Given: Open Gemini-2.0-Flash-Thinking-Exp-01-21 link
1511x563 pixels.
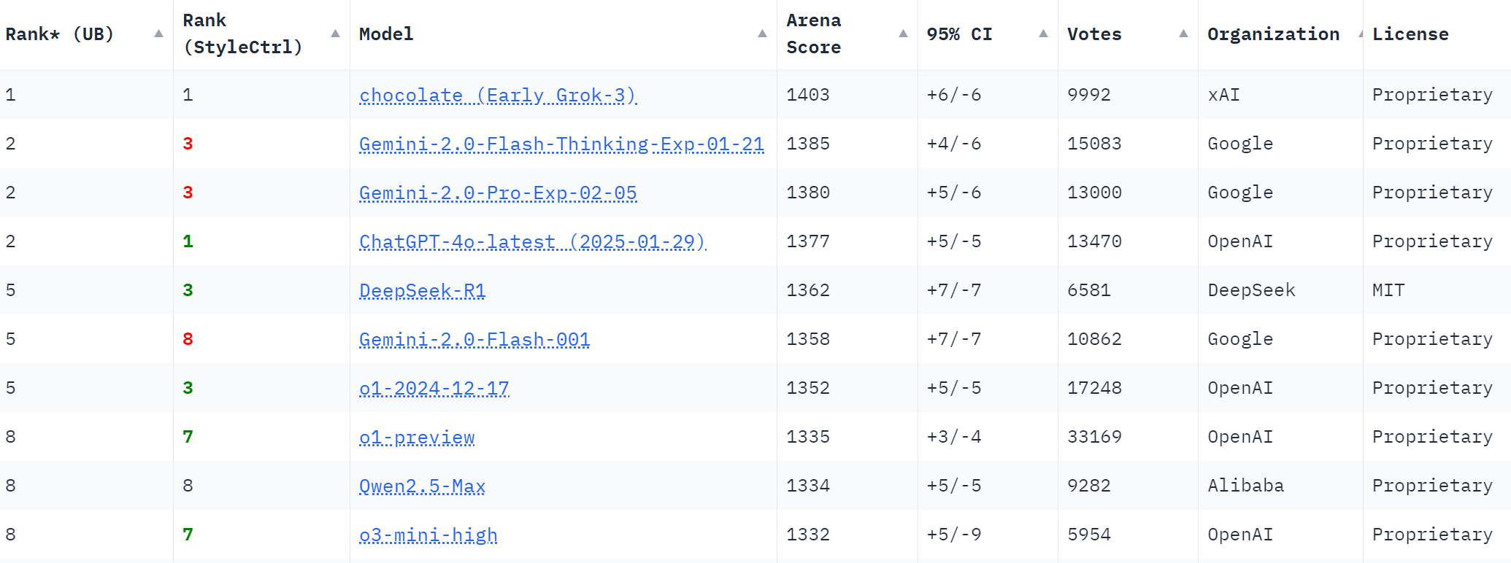Looking at the screenshot, I should 561,144.
